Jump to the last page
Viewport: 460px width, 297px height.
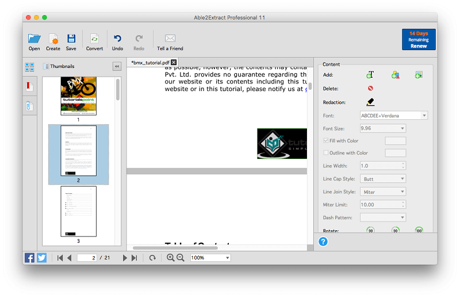tap(135, 258)
